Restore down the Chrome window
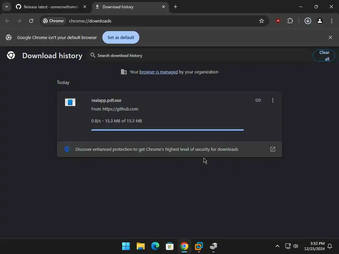339x254 pixels. coord(316,7)
